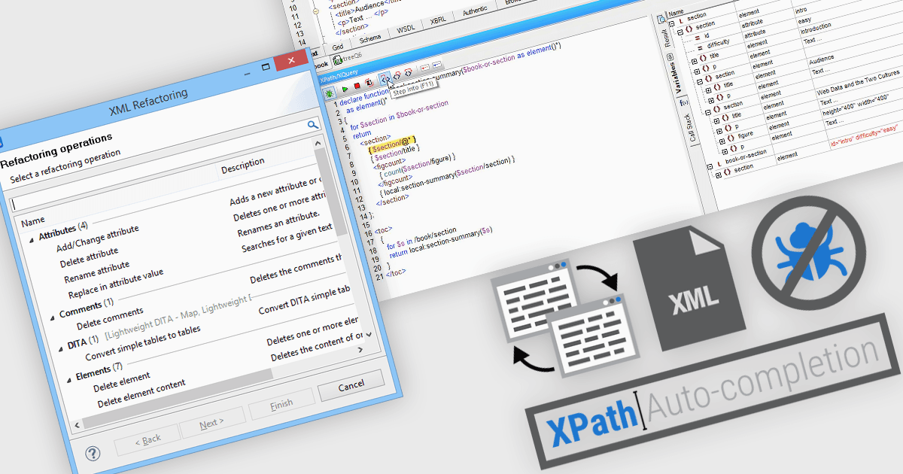Image resolution: width=903 pixels, height=474 pixels.
Task: Collapse the DITA (1) group
Action: [x=60, y=348]
